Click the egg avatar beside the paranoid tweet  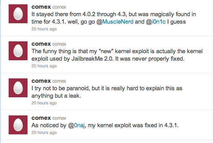point(18,88)
